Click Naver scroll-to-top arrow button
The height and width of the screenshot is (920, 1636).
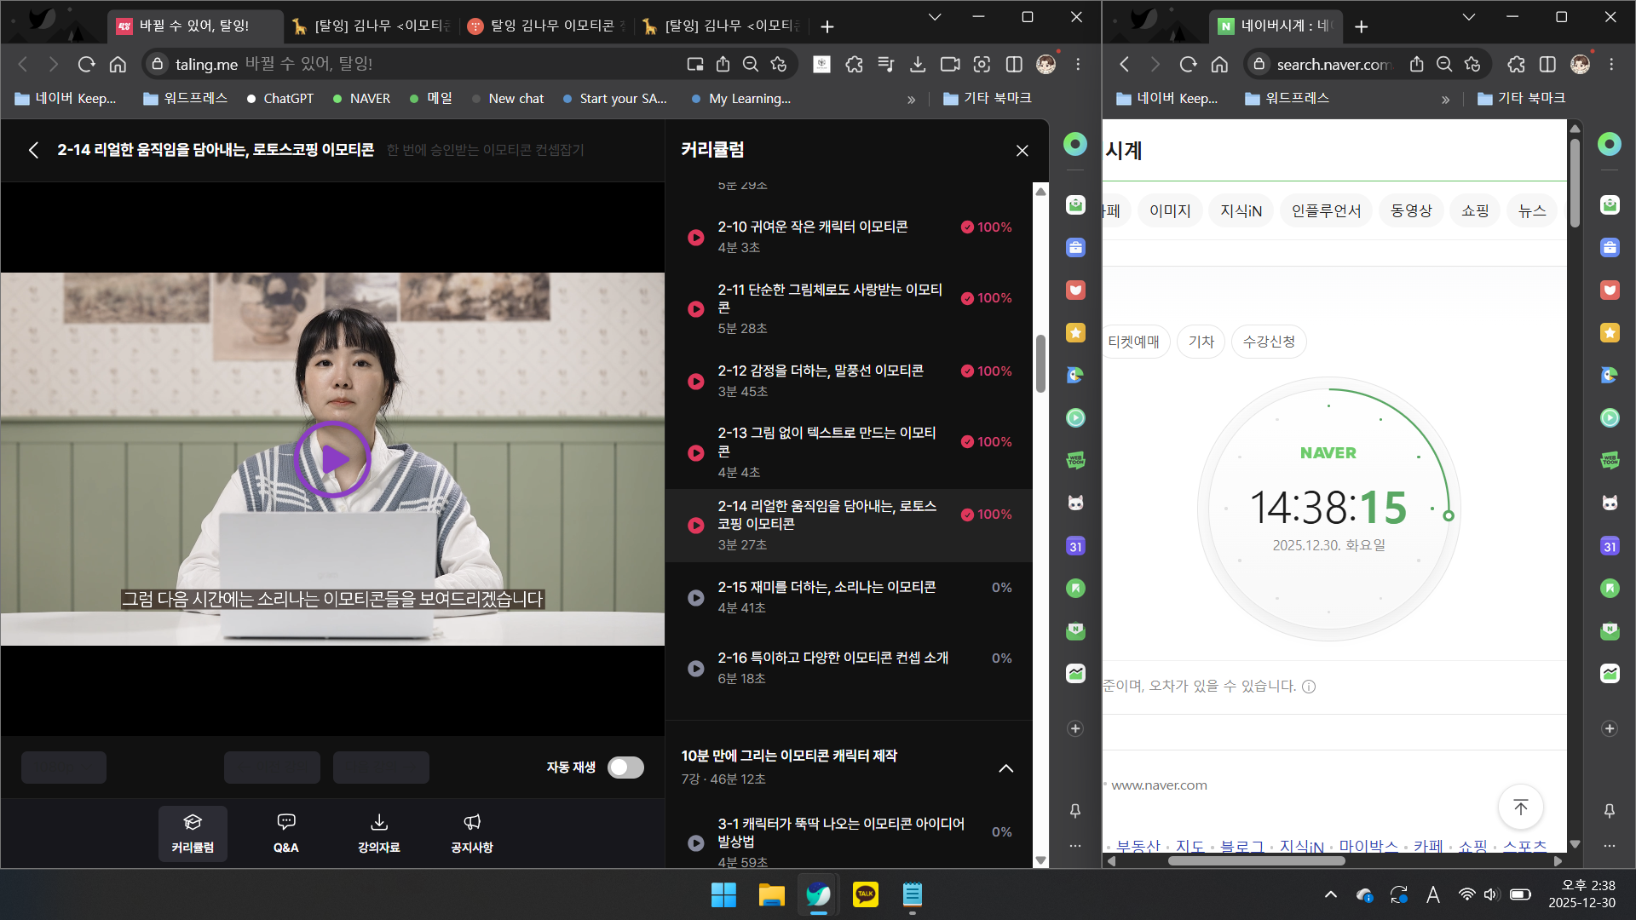[1520, 808]
